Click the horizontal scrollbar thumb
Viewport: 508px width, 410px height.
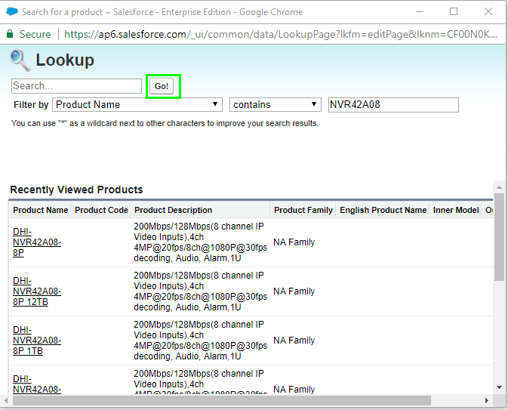pyautogui.click(x=222, y=401)
